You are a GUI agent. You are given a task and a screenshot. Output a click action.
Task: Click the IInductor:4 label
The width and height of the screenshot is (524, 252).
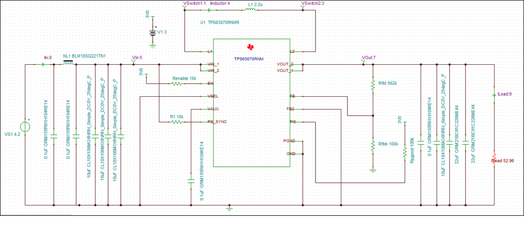coord(219,3)
